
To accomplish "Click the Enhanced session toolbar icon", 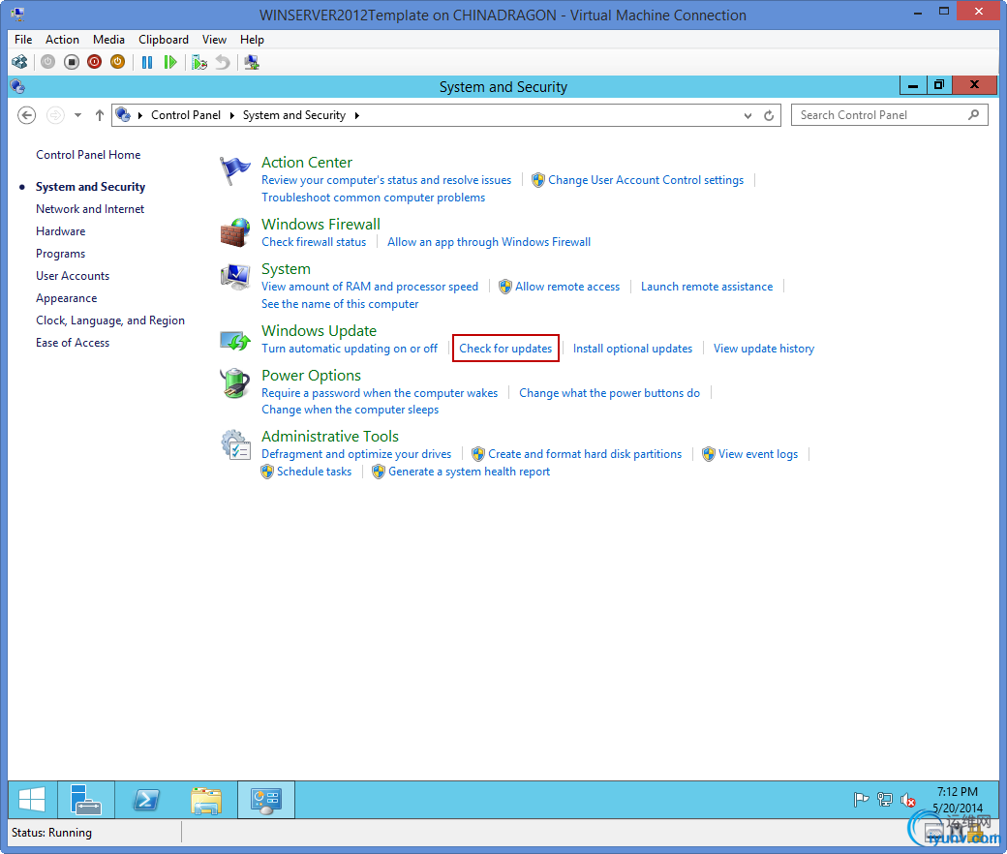I will (252, 62).
